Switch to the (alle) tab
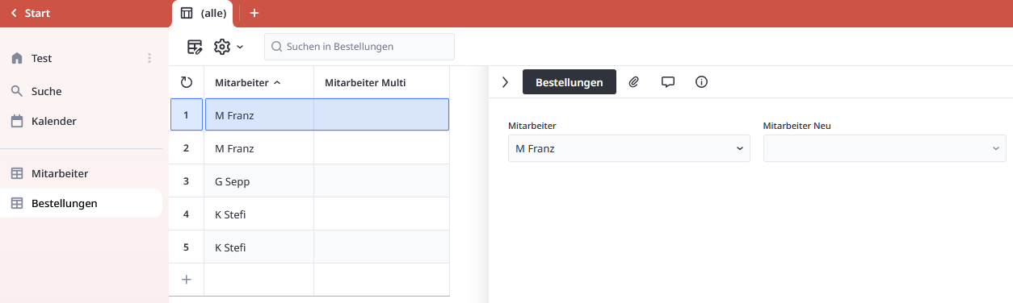 pyautogui.click(x=203, y=14)
